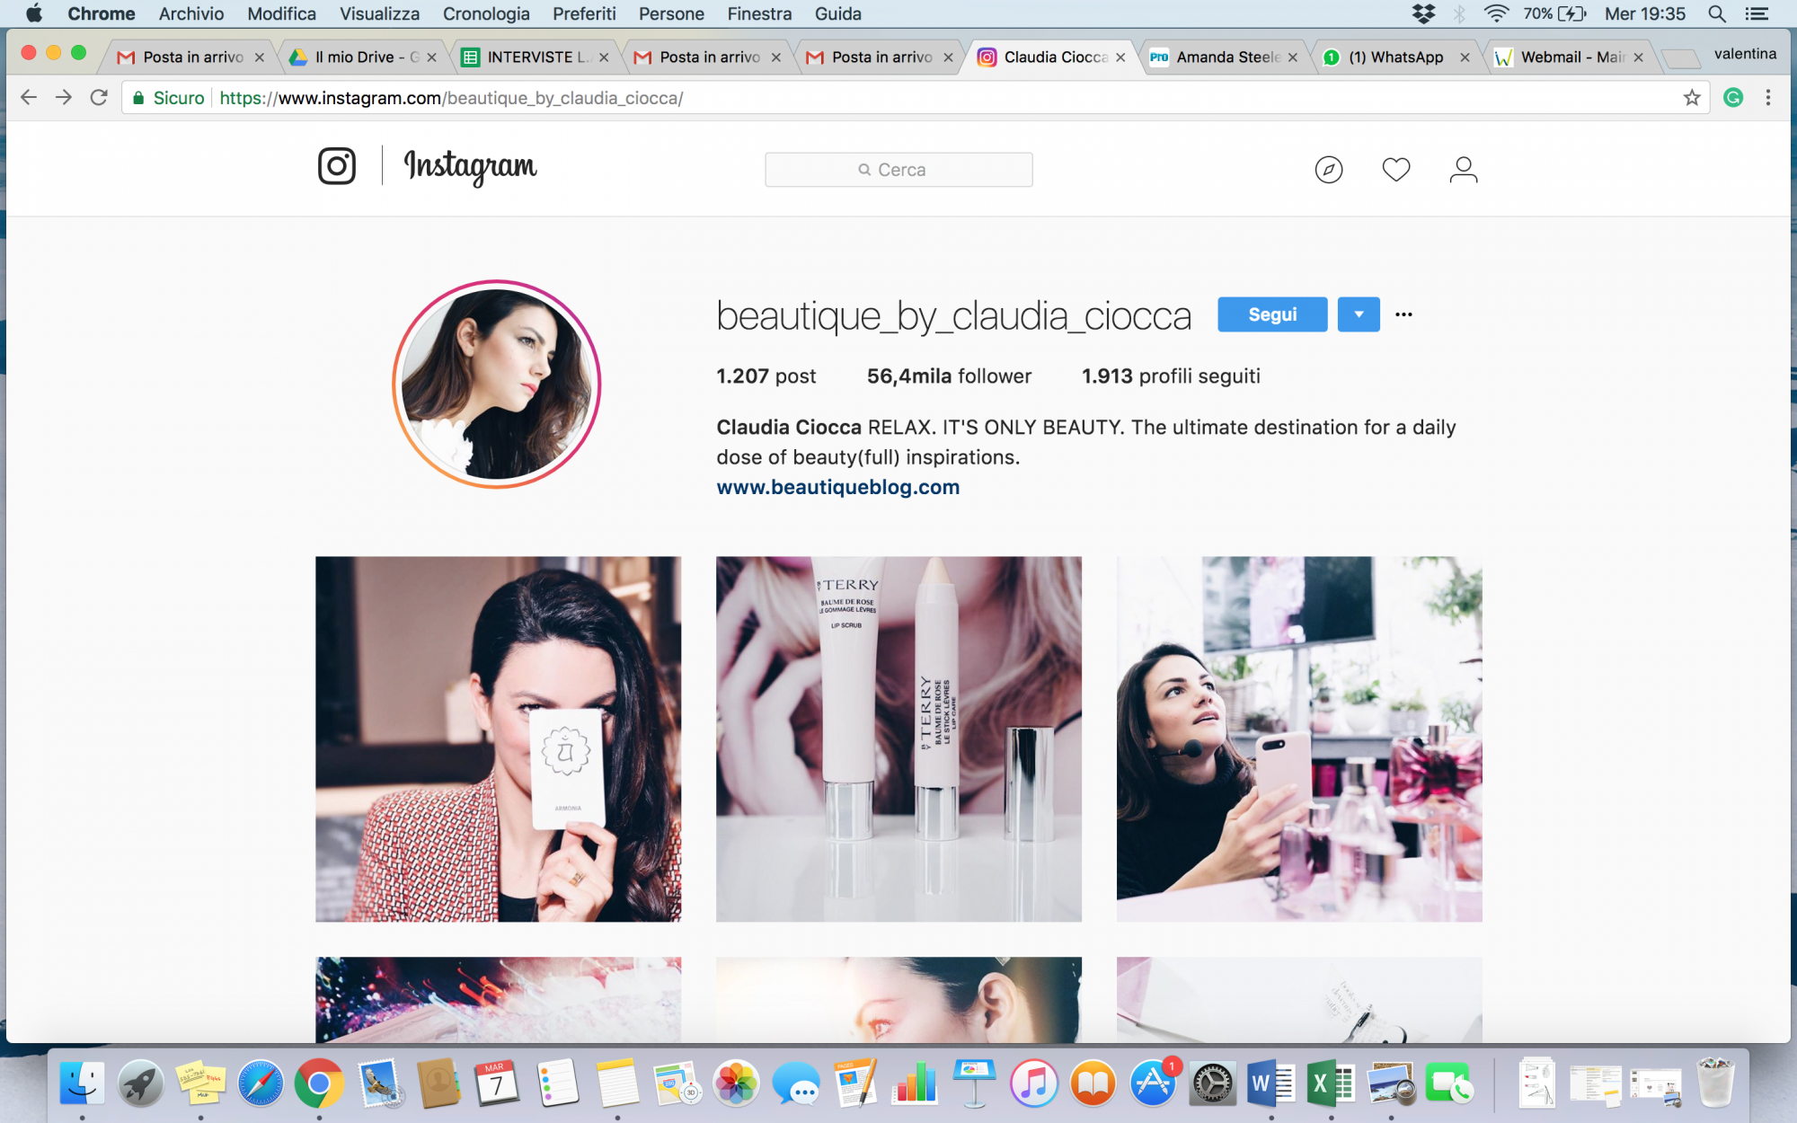Click the valentina Chrome profile button

(x=1745, y=54)
